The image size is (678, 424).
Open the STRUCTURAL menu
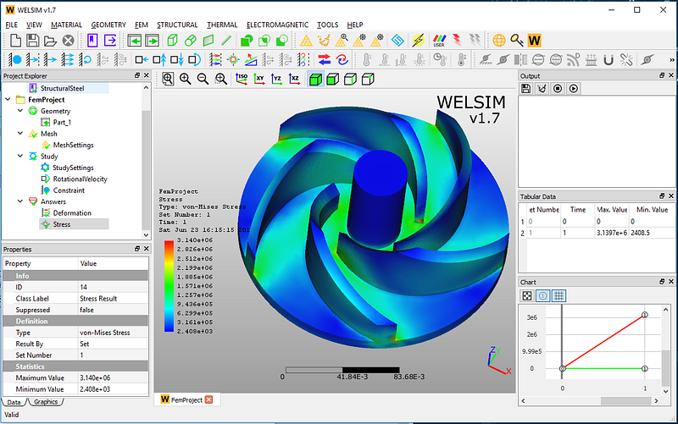[x=177, y=25]
